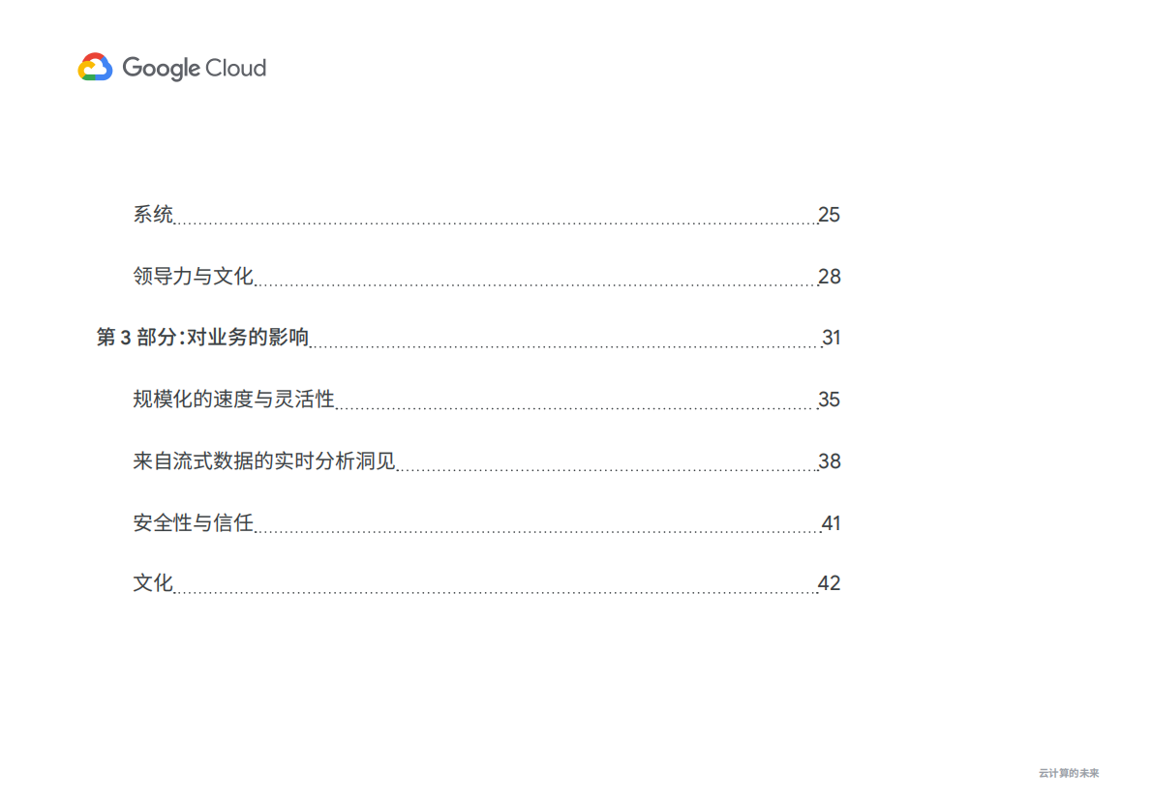
Task: Click the Google Cloud wordmark text
Action: 194,68
